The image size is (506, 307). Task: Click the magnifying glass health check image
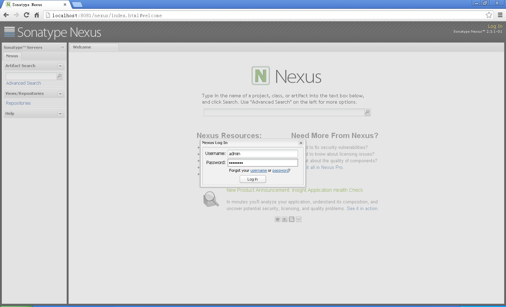(x=211, y=199)
